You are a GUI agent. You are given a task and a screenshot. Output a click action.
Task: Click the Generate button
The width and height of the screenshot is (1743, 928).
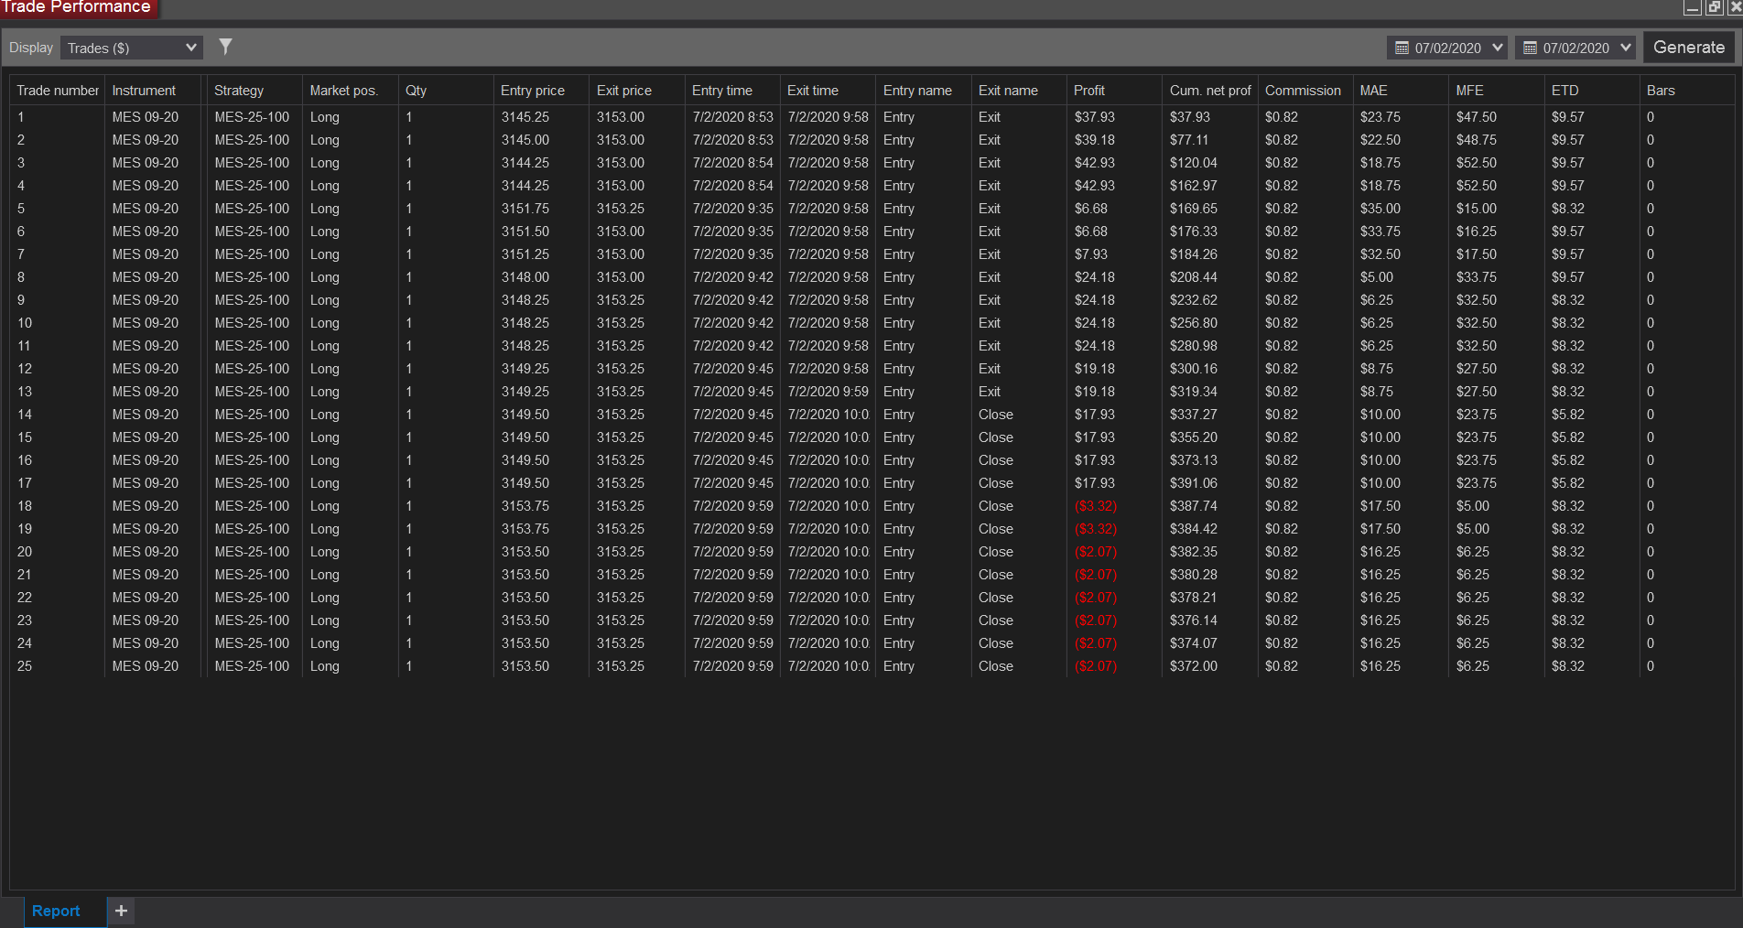point(1689,48)
